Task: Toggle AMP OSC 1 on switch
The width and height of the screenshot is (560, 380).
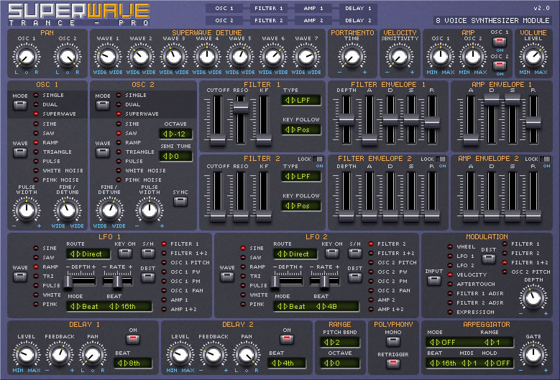Action: tap(500, 42)
